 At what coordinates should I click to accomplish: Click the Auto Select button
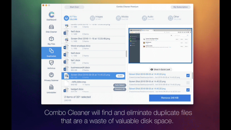coord(120,85)
